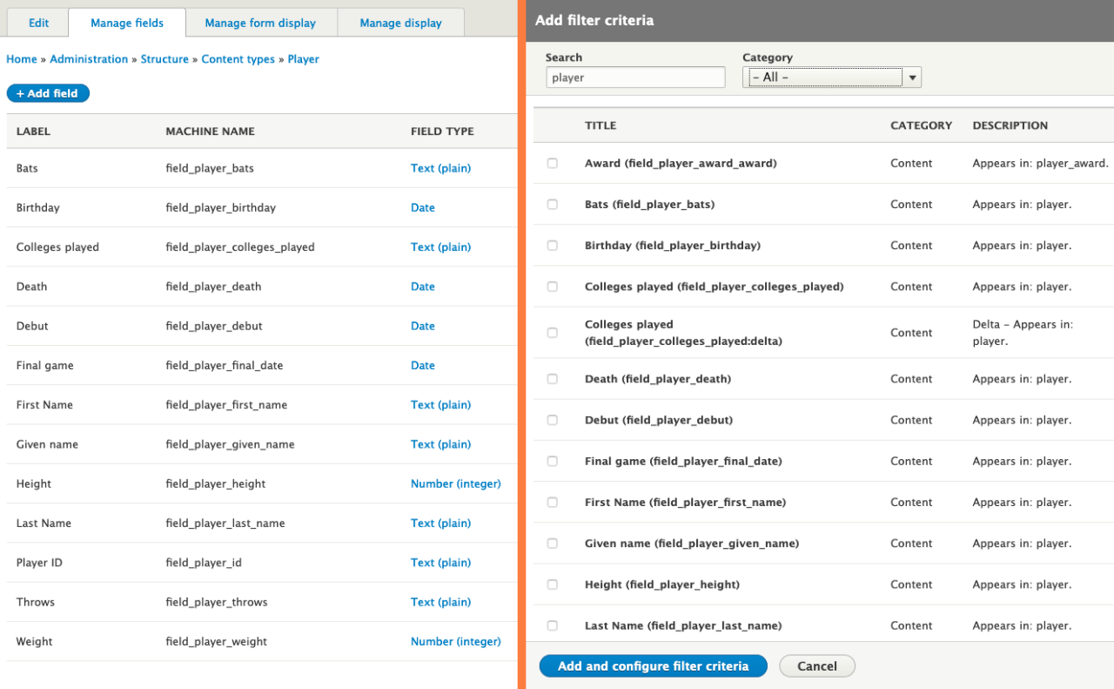Check the Award filter criteria checkbox
The width and height of the screenshot is (1114, 689).
coord(552,163)
